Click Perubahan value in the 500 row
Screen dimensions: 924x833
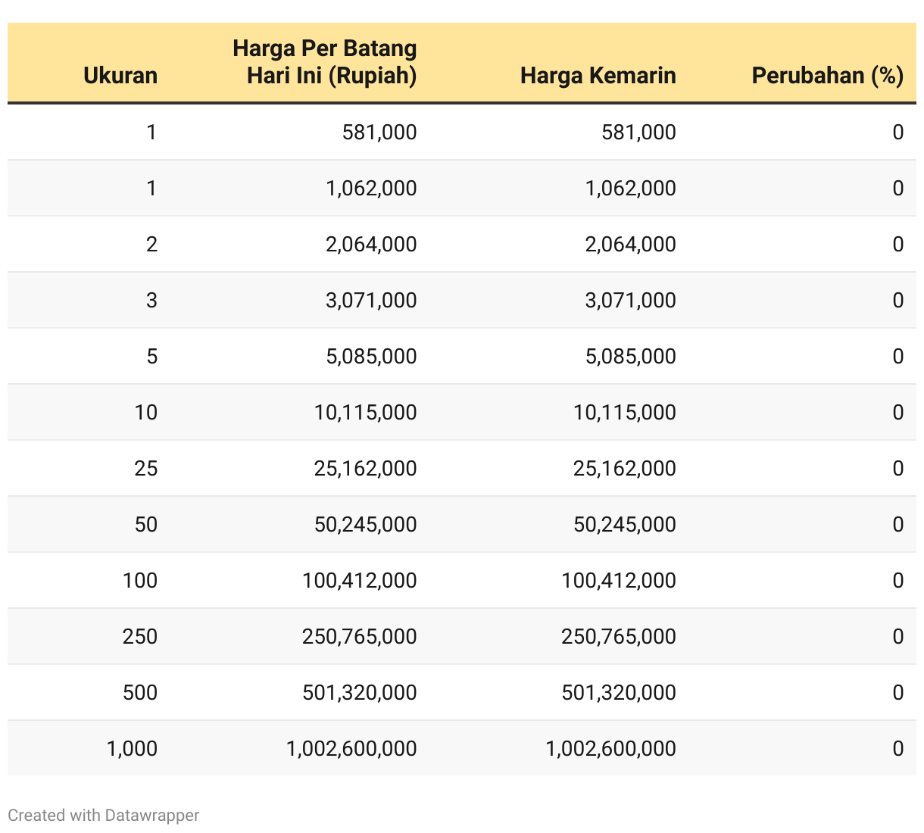[x=897, y=693]
